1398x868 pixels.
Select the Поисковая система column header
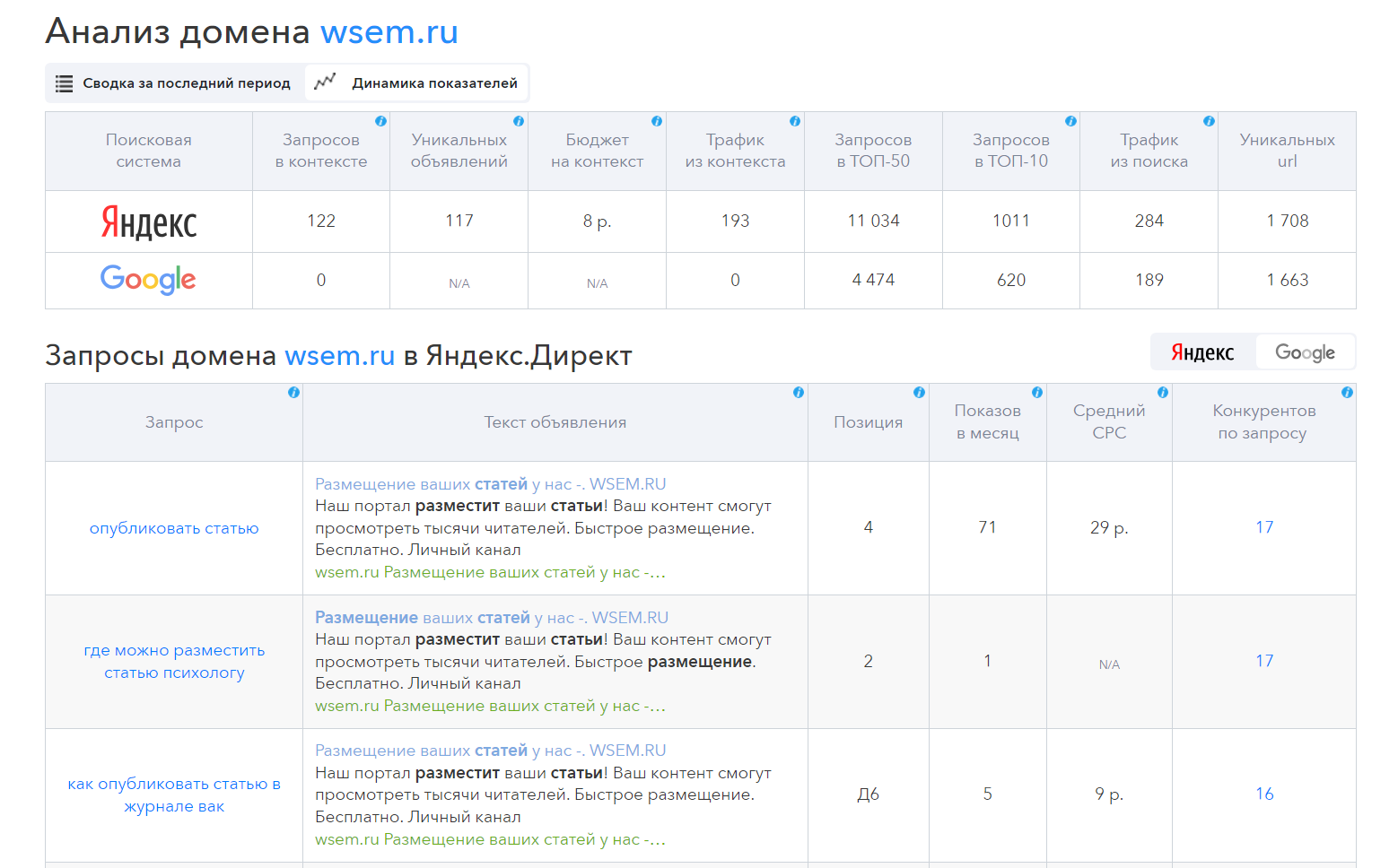[149, 151]
